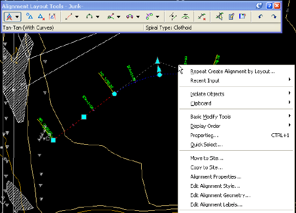This screenshot has width=296, height=213.
Task: Click the Redo arrow in the layout toolbar
Action: click(x=274, y=16)
